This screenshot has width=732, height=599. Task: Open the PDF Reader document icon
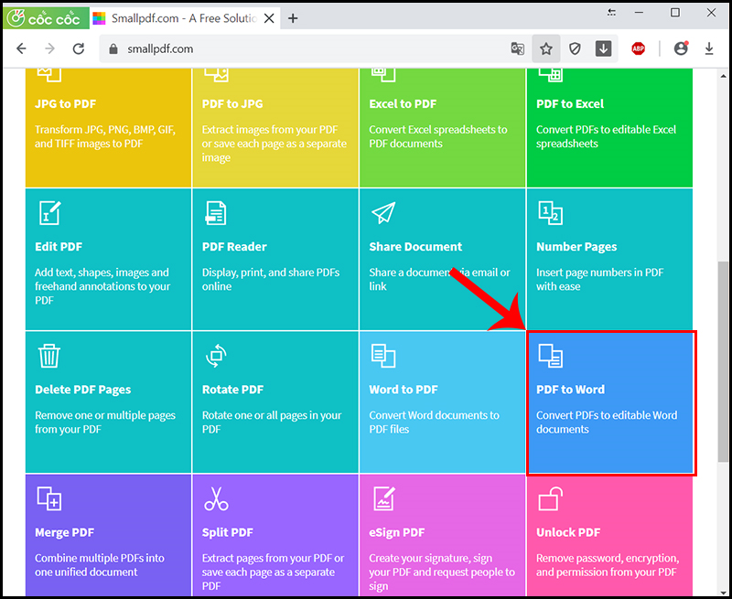pyautogui.click(x=216, y=214)
